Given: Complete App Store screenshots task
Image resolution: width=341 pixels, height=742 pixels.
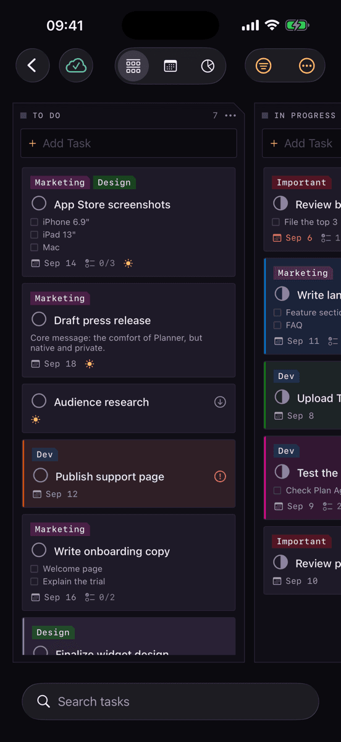Looking at the screenshot, I should pyautogui.click(x=39, y=203).
